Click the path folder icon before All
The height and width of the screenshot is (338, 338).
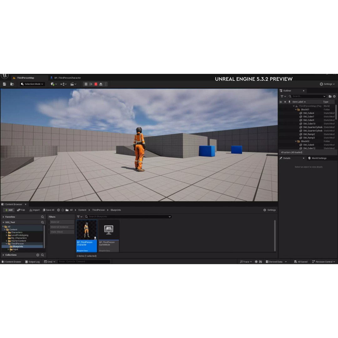[x=67, y=210]
